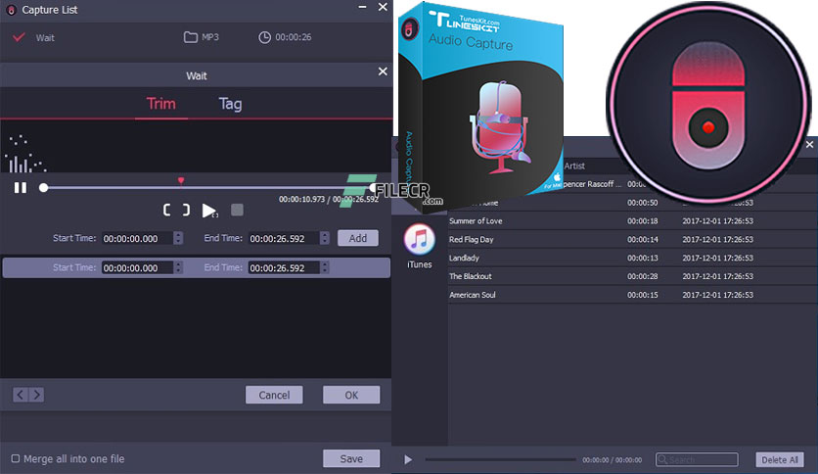Click the upper End Time input field
The height and width of the screenshot is (474, 818).
tap(284, 238)
